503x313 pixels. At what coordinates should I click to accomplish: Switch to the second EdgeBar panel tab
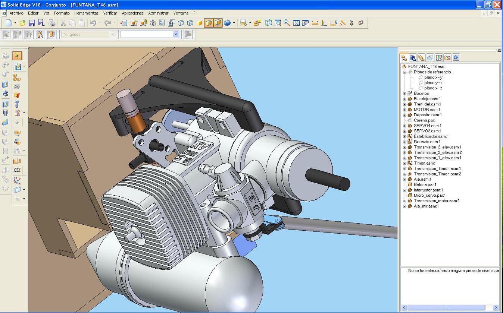[412, 58]
